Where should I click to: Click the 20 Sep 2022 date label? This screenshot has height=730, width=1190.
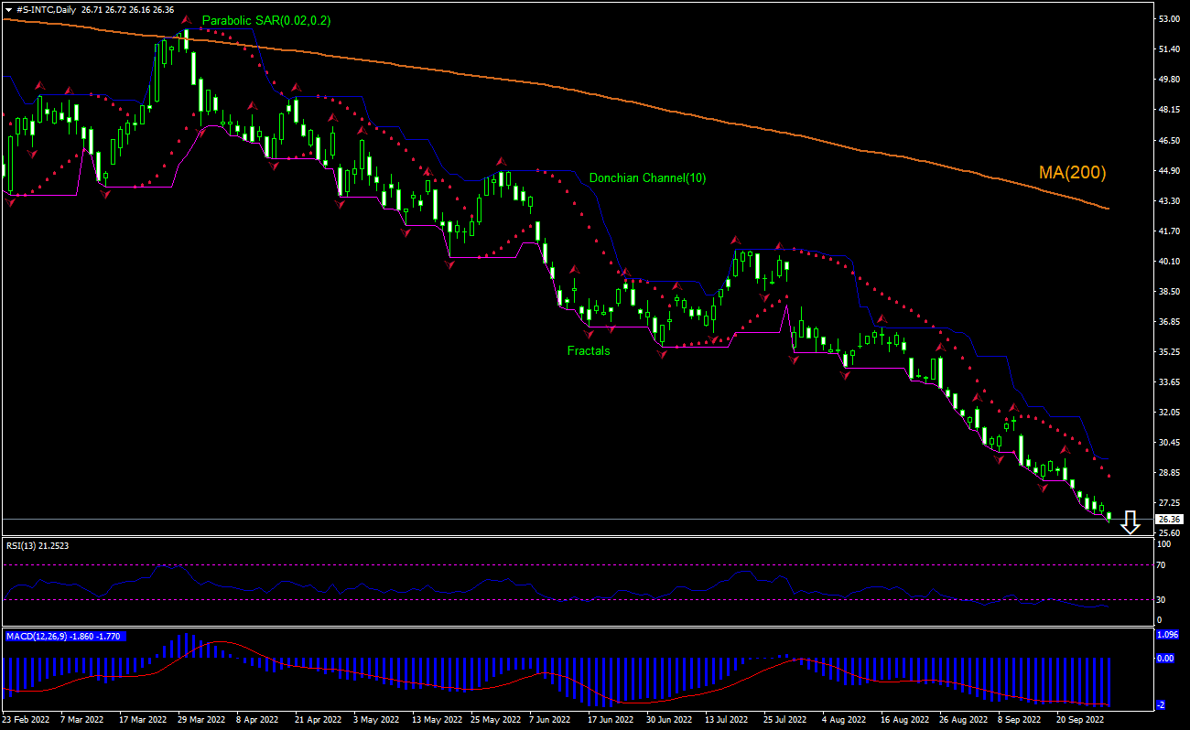tap(1082, 720)
